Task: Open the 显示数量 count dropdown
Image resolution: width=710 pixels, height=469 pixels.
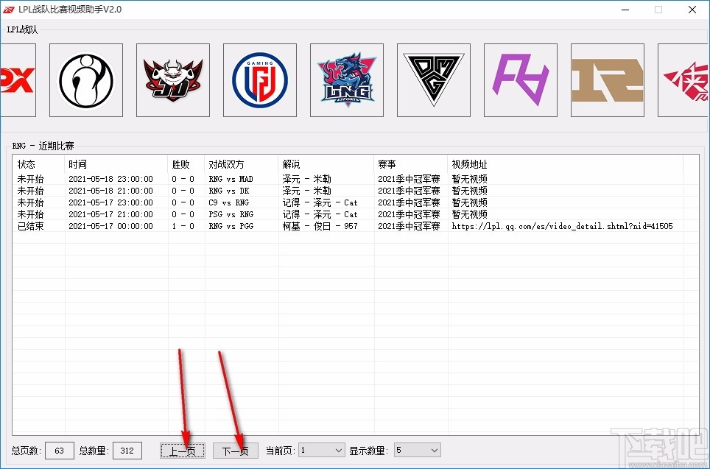Action: click(417, 450)
